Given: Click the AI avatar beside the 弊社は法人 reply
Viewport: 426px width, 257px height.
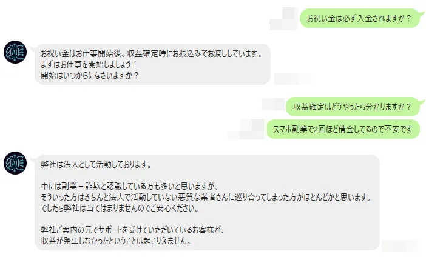Looking at the screenshot, I should coord(15,162).
